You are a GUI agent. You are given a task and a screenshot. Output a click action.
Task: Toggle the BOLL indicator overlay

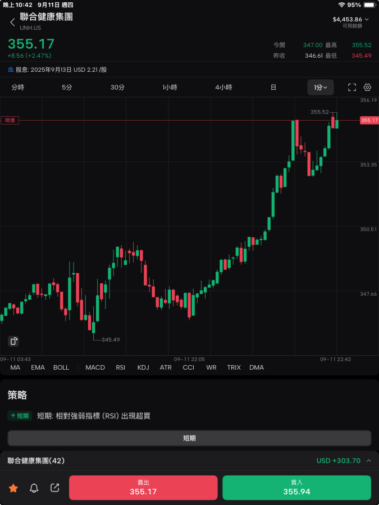click(61, 368)
